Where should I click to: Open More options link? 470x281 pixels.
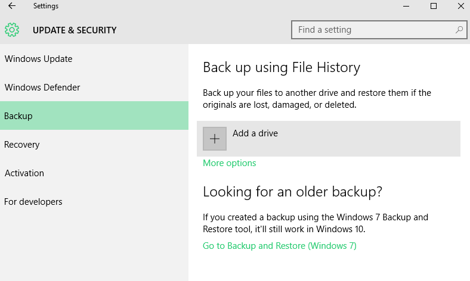point(229,163)
